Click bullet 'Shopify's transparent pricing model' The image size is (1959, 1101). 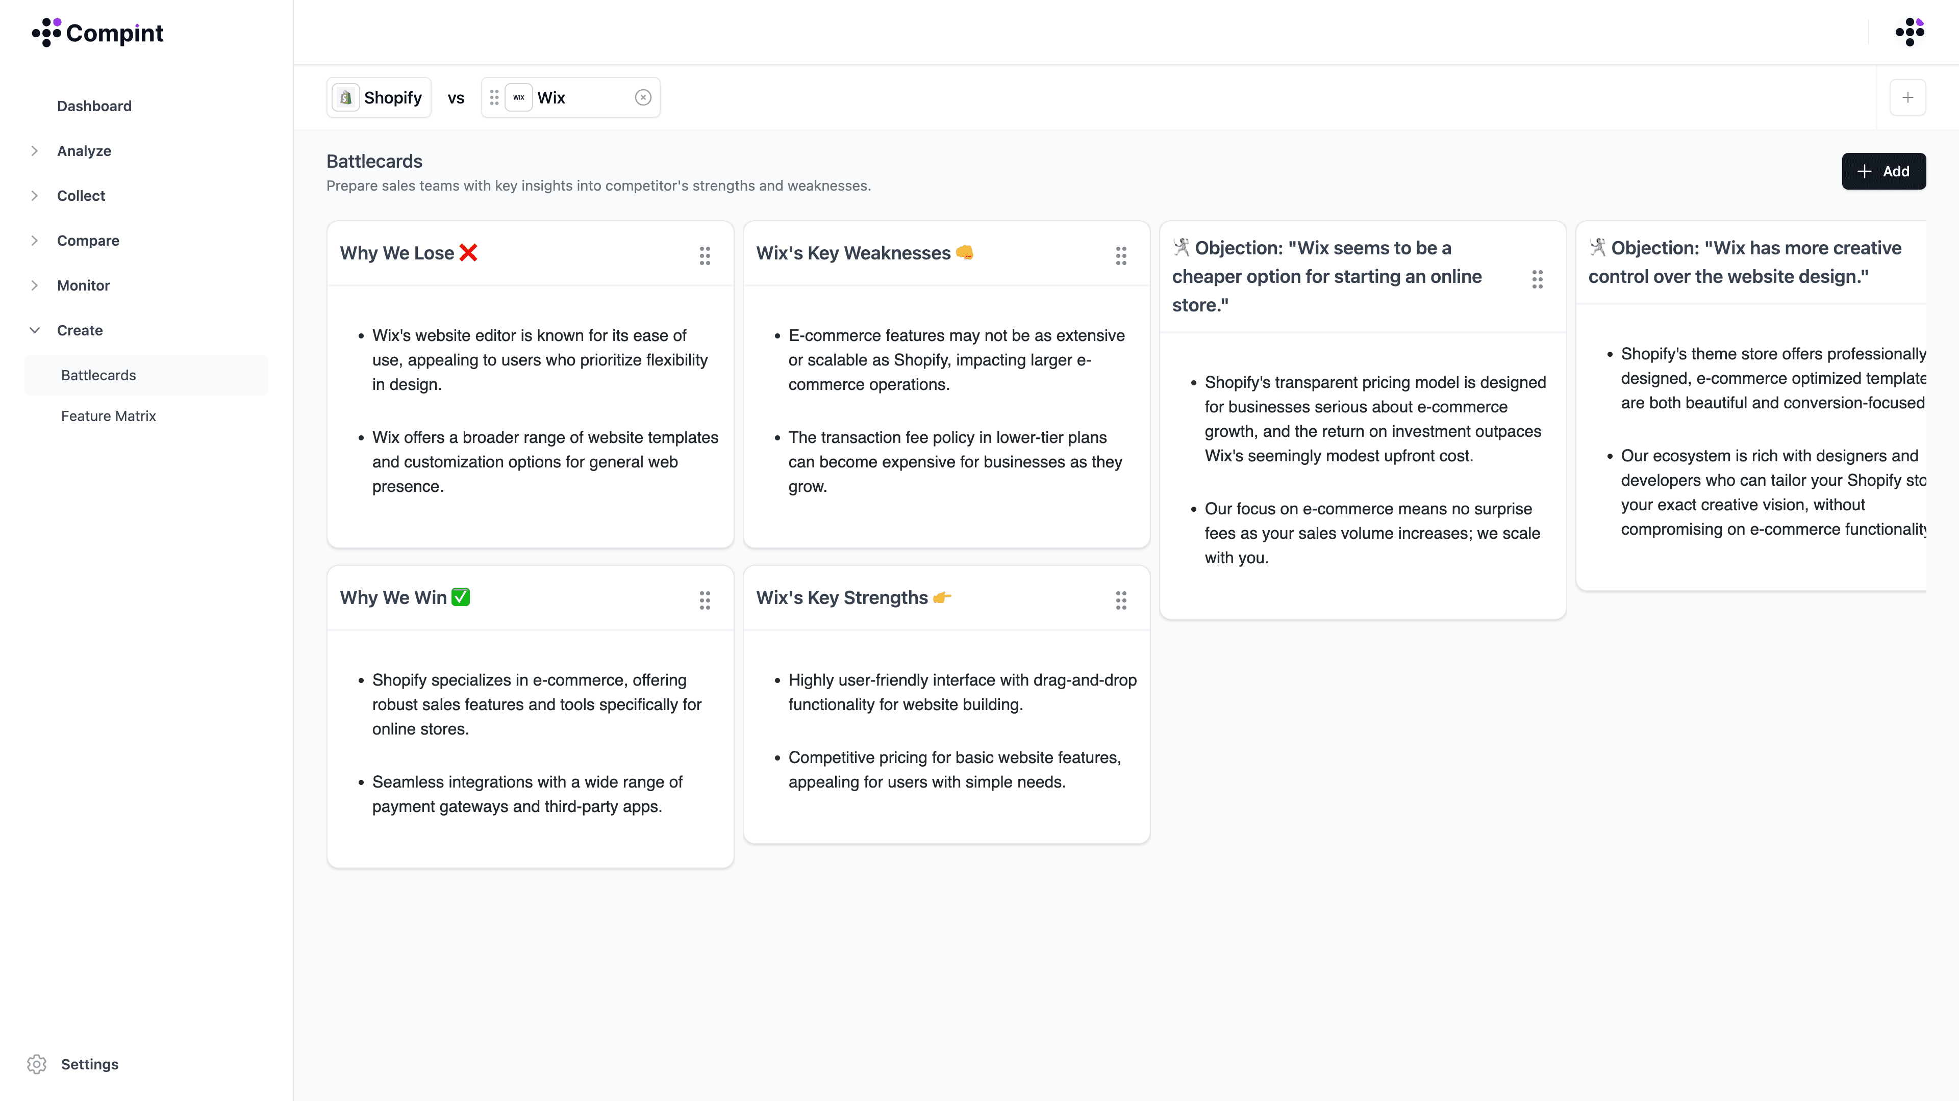[x=1375, y=418]
